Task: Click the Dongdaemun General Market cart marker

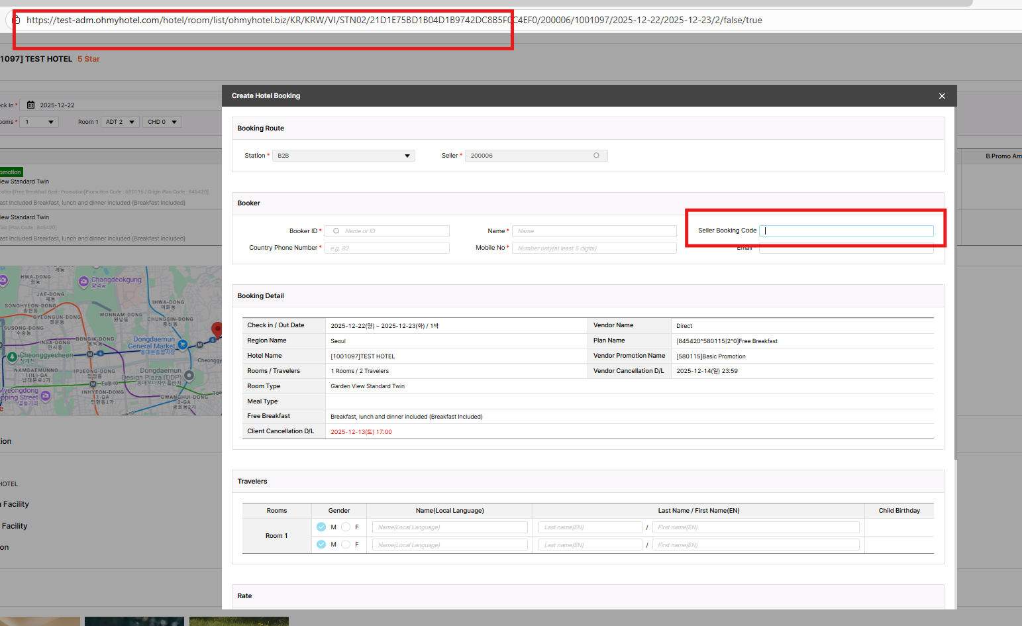Action: tap(182, 344)
